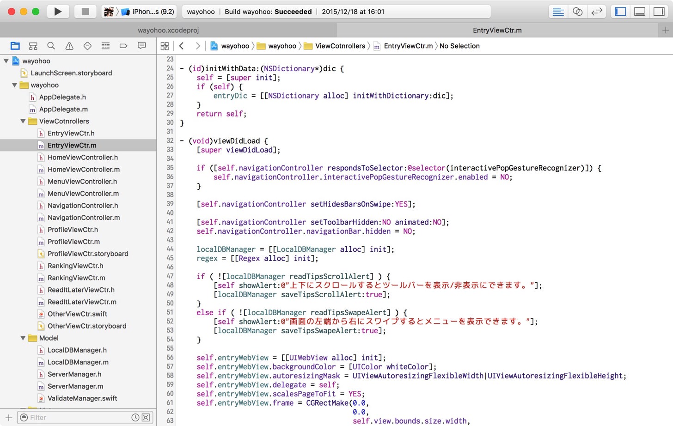Image resolution: width=673 pixels, height=426 pixels.
Task: Collapse the Model group
Action: [23, 338]
